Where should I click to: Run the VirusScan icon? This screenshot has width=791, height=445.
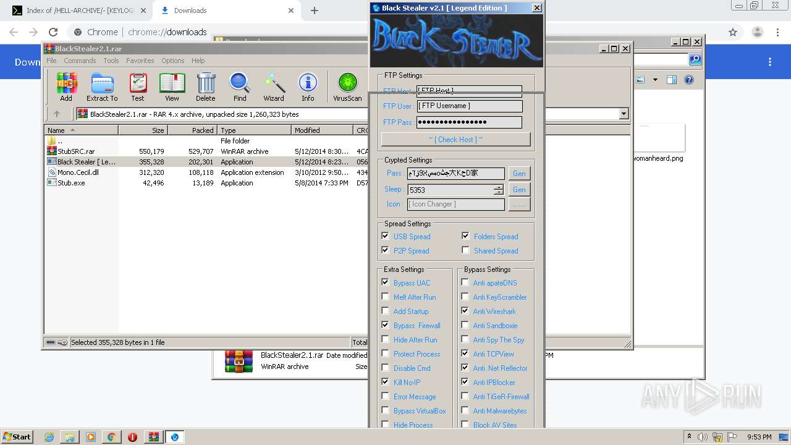click(x=347, y=87)
